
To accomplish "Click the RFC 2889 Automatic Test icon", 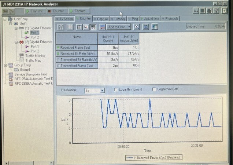I will pos(11,84).
